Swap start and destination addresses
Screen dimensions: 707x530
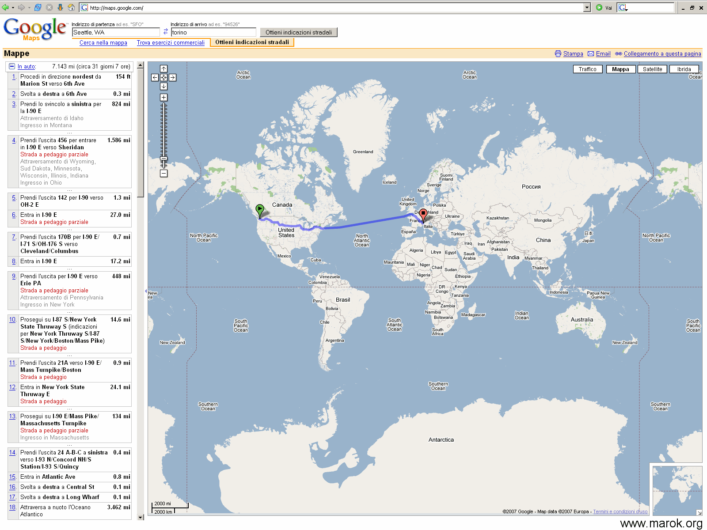[x=165, y=32]
